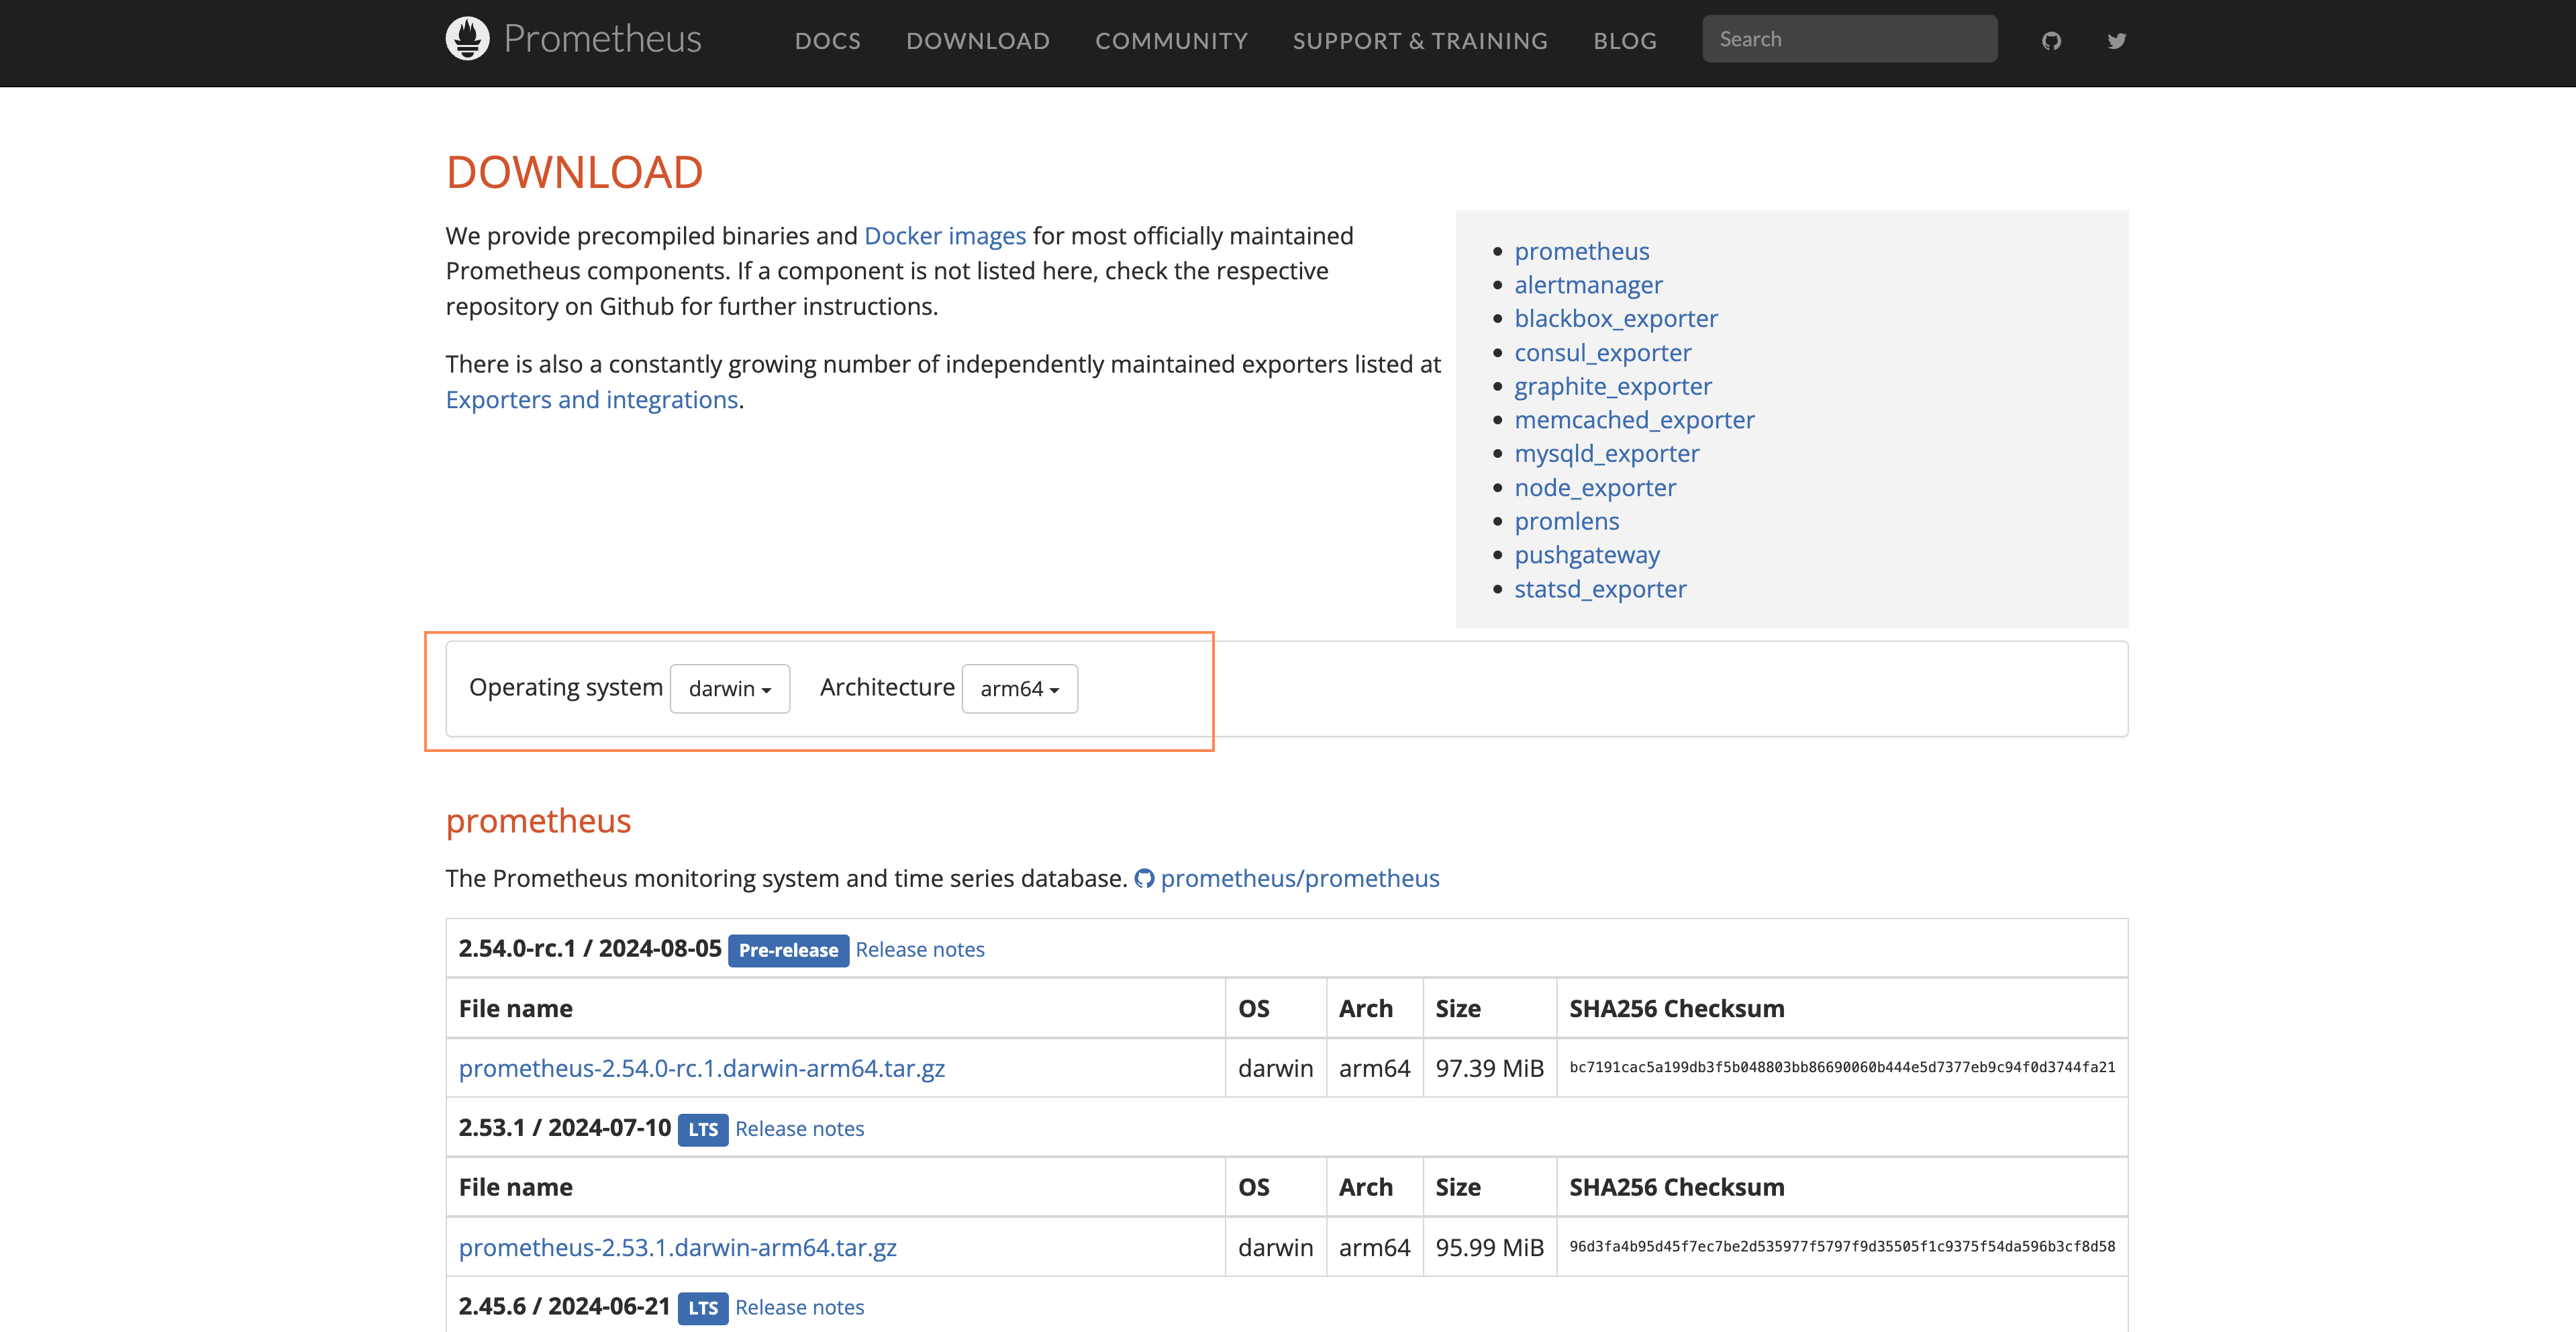The image size is (2576, 1332).
Task: Jump to node_exporter in component list
Action: click(1595, 487)
